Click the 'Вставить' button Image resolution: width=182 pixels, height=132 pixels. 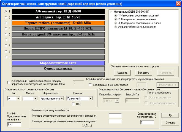(x=143, y=73)
